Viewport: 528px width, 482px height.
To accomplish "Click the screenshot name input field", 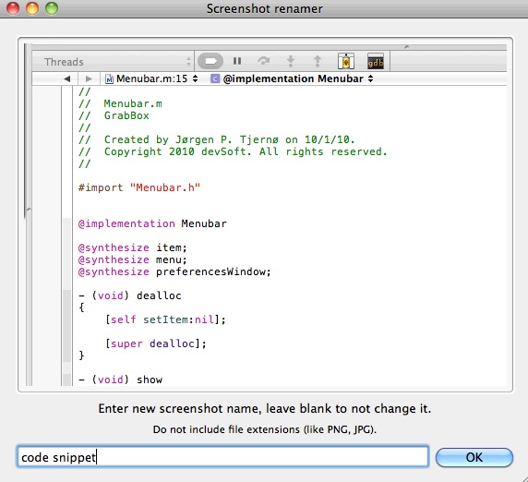I will click(x=222, y=457).
